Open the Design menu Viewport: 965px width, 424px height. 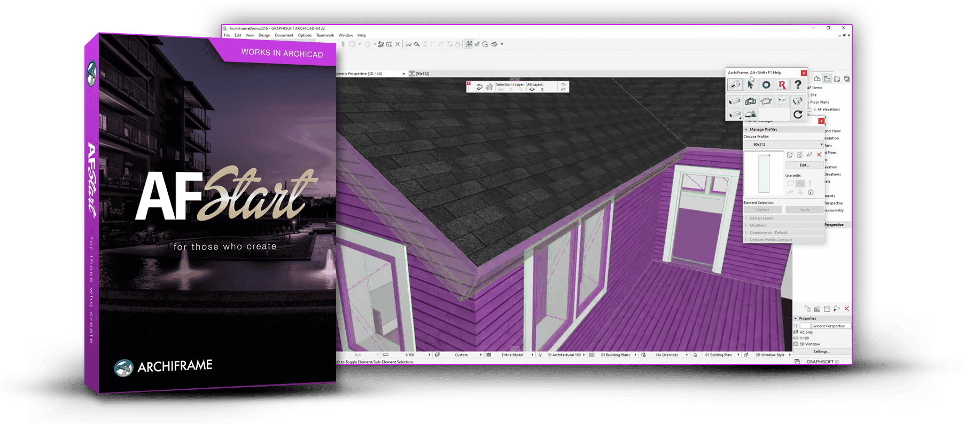coord(264,35)
